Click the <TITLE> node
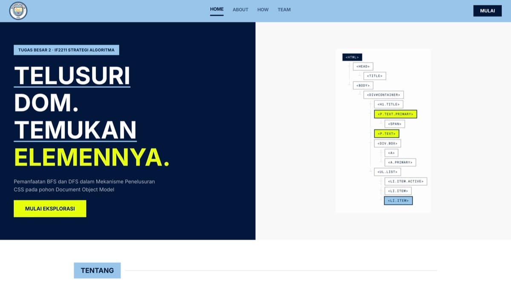Screen dimensions: 511x287 coord(375,76)
